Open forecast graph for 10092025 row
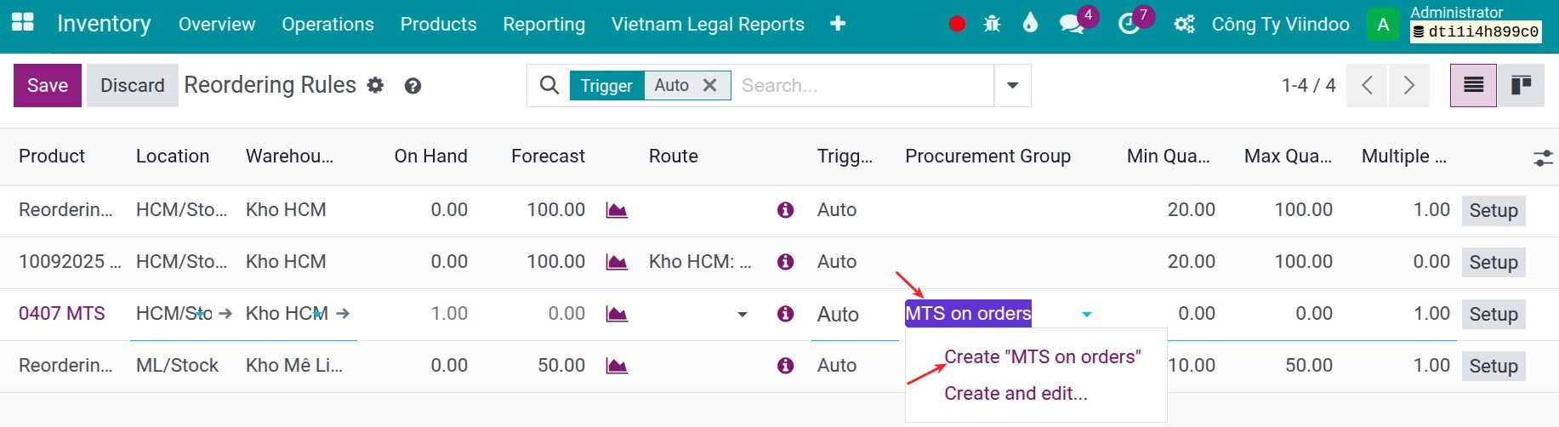Viewport: 1559px width, 427px height. pyautogui.click(x=617, y=262)
